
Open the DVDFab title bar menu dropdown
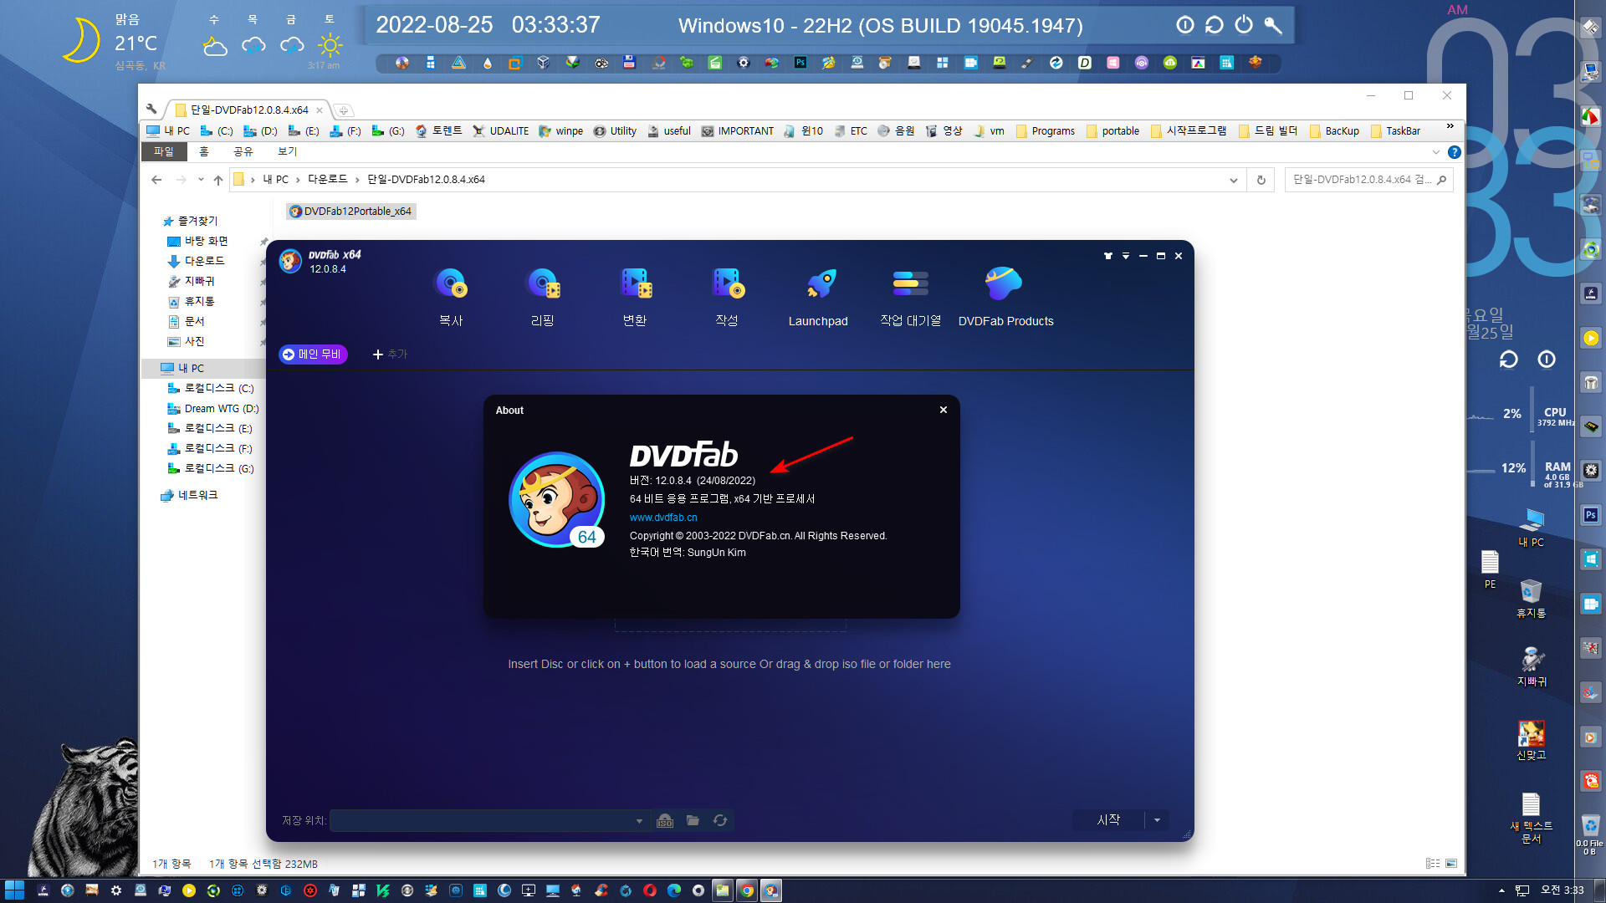[1126, 256]
